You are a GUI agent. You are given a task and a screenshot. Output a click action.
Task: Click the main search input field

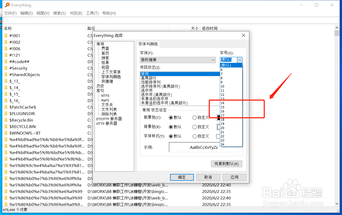click(x=171, y=20)
